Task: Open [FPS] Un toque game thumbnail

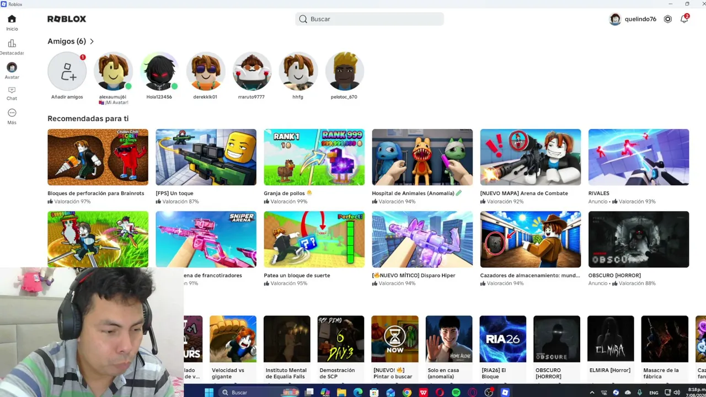Action: coord(206,157)
